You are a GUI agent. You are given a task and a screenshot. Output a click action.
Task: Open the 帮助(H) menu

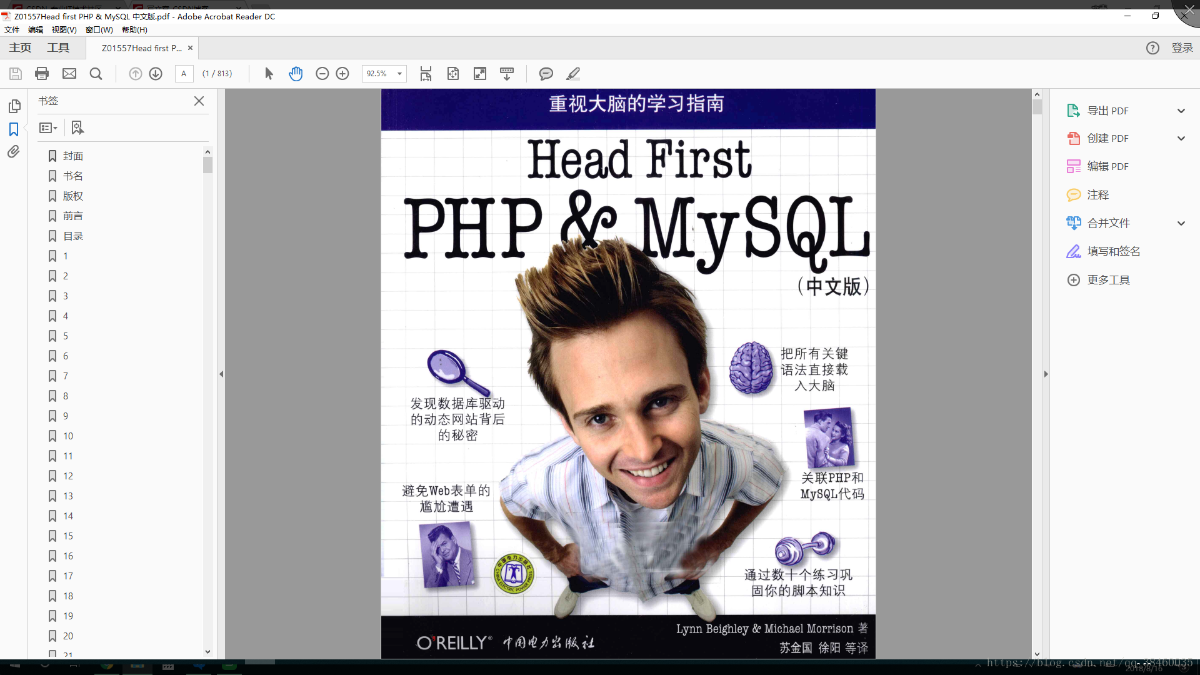coord(134,30)
